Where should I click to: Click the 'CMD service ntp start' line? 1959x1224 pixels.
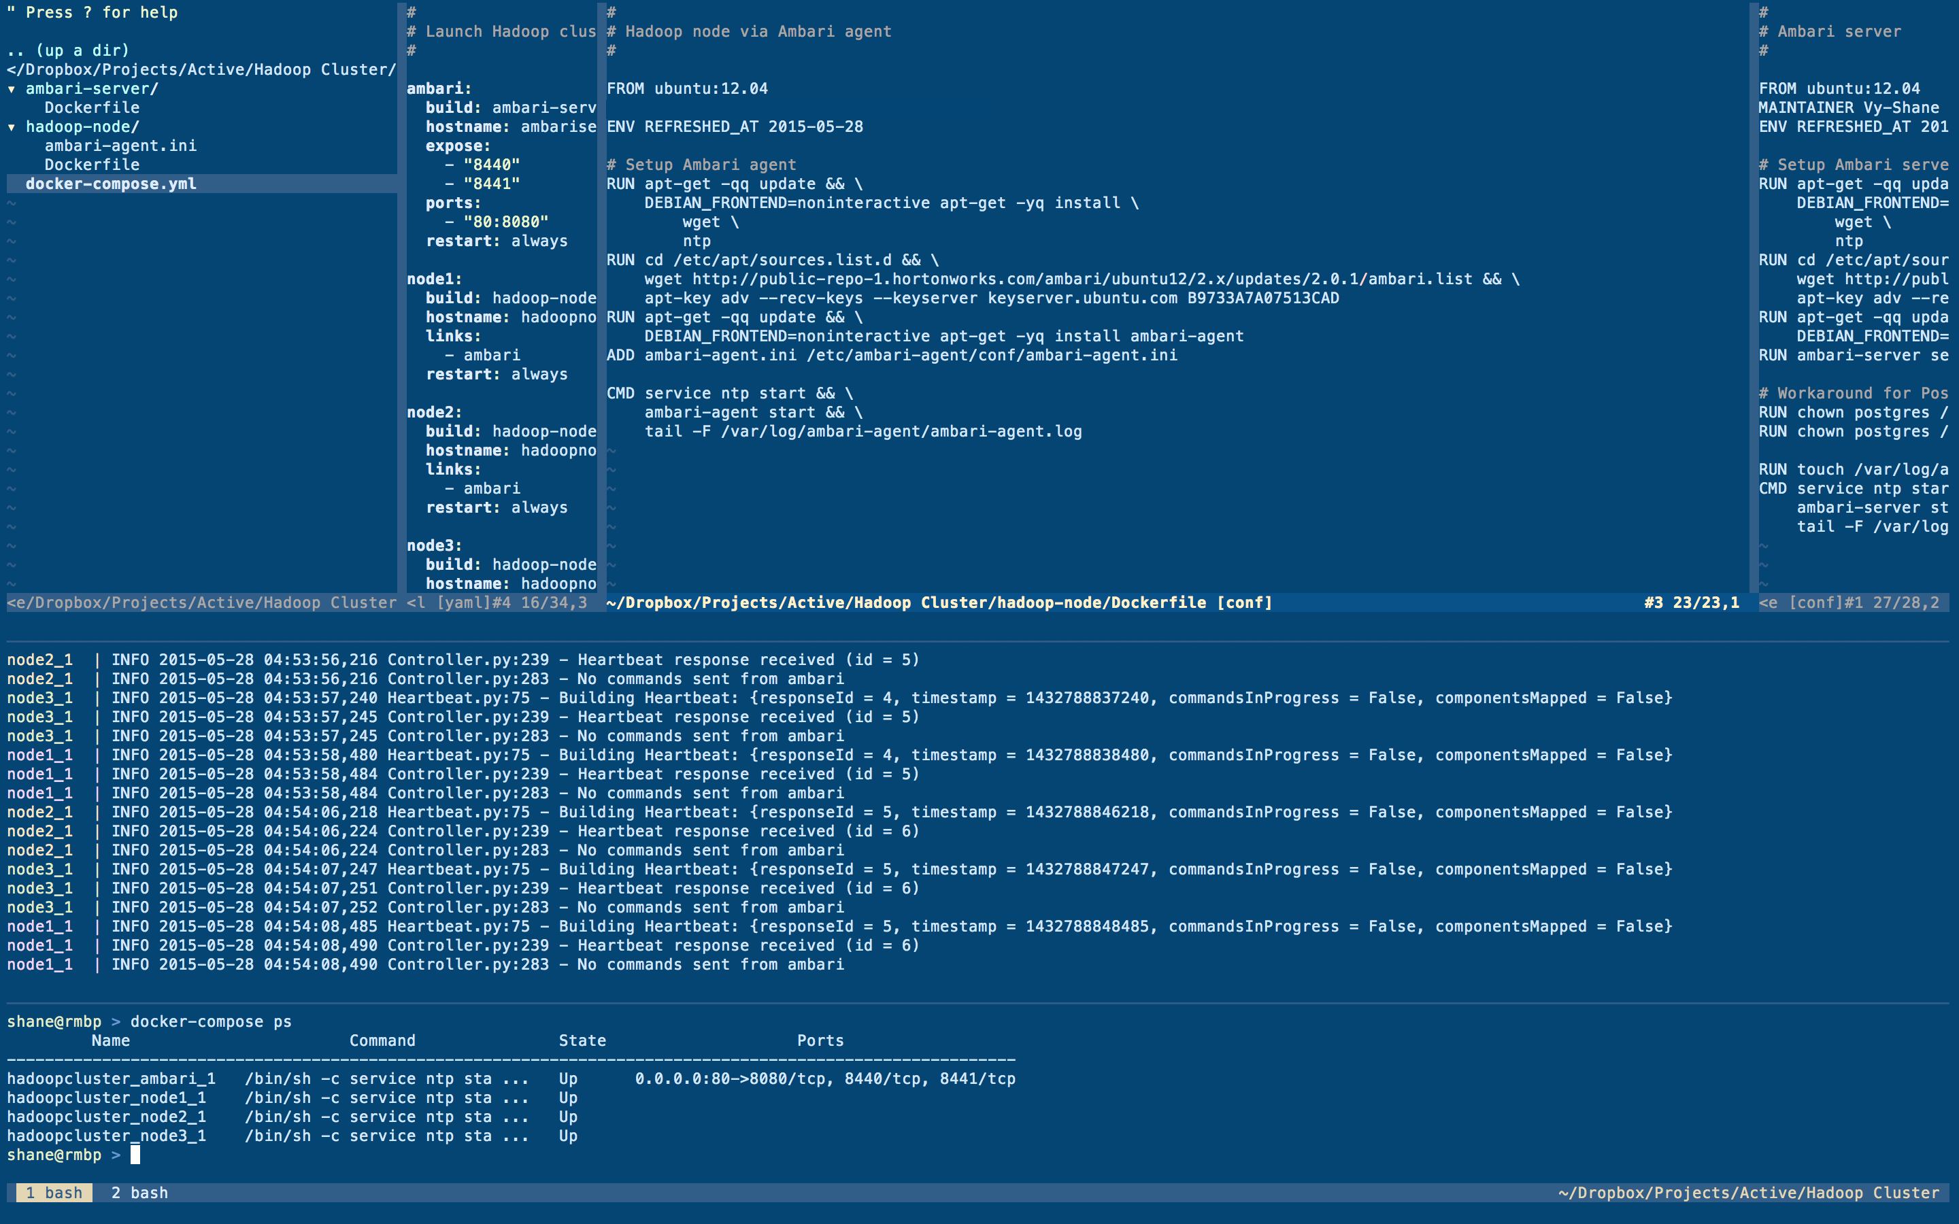(730, 394)
